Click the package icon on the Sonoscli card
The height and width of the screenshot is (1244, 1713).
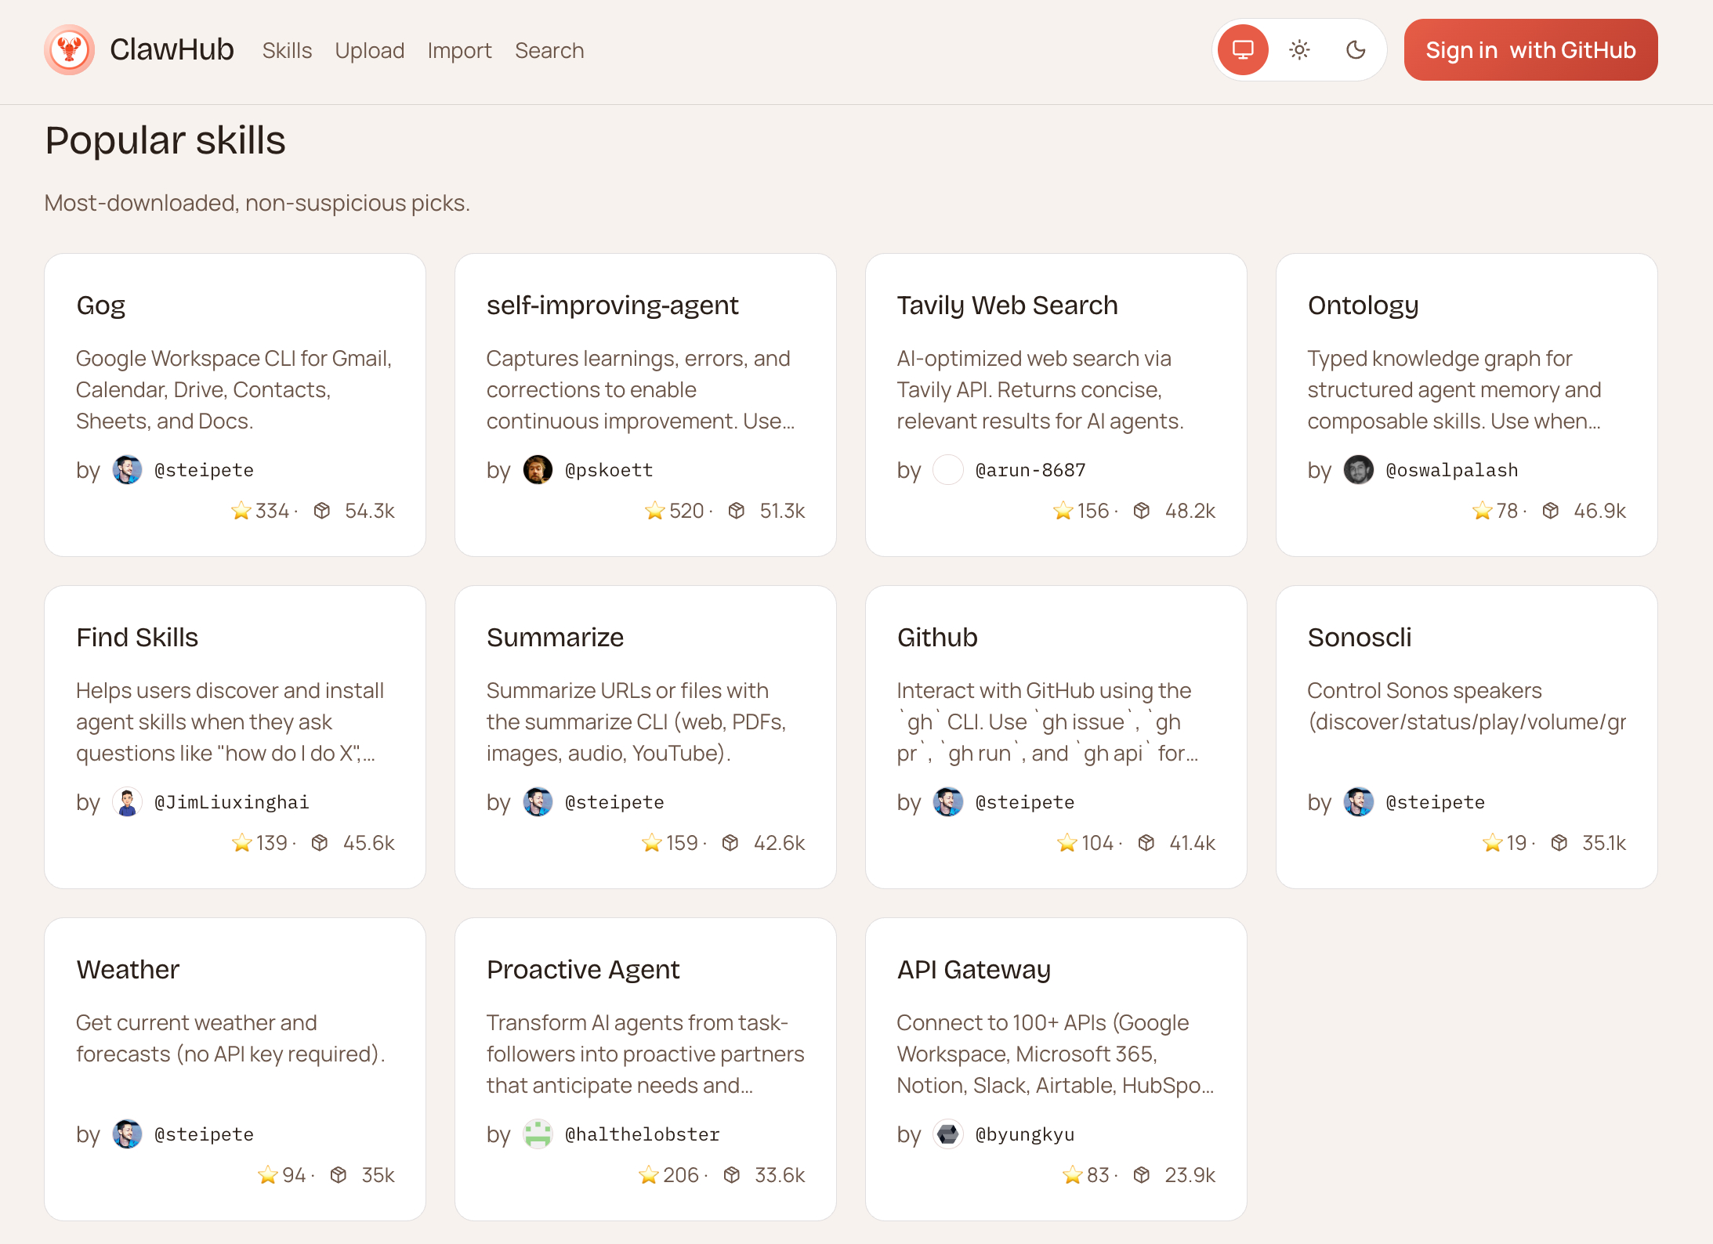click(x=1558, y=843)
